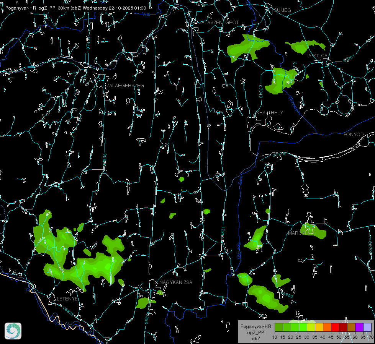The width and height of the screenshot is (375, 344).
Task: Select the yellow 35–40 dBZ swatch
Action: click(x=319, y=327)
